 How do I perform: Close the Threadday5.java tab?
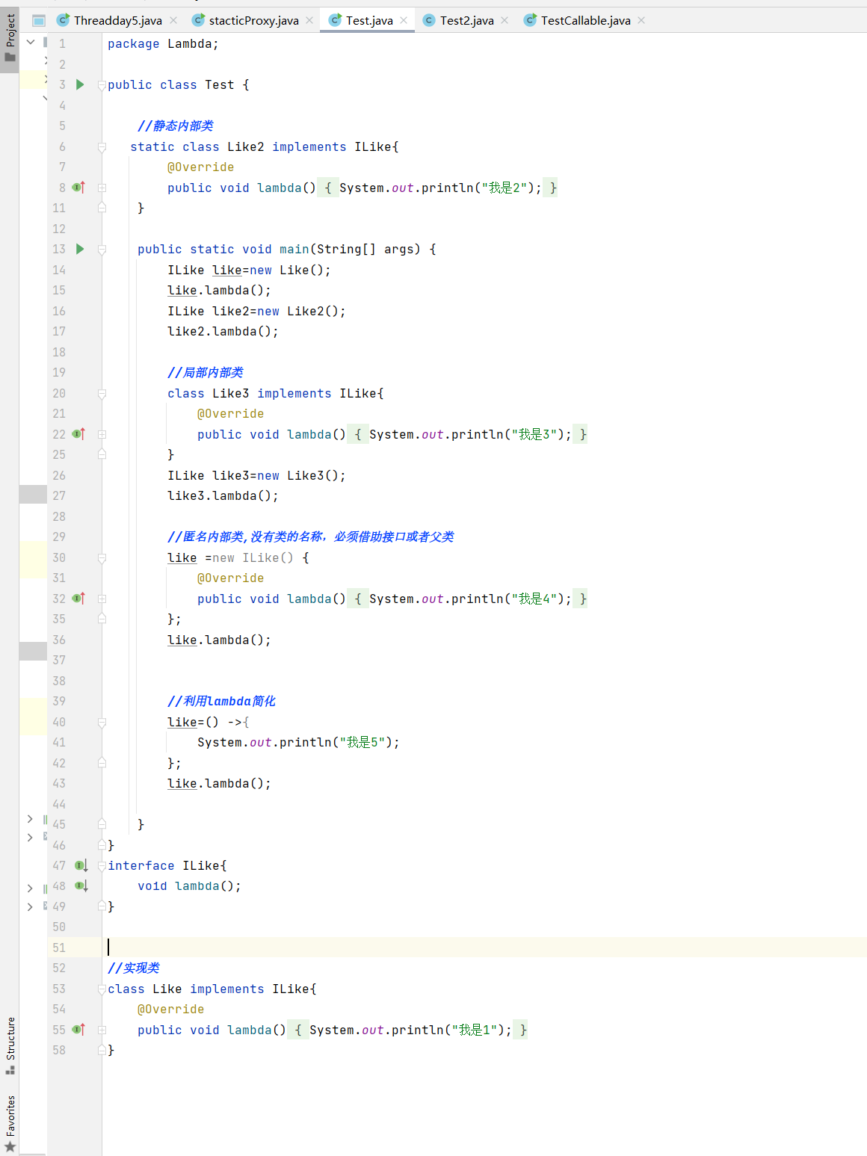pos(173,20)
